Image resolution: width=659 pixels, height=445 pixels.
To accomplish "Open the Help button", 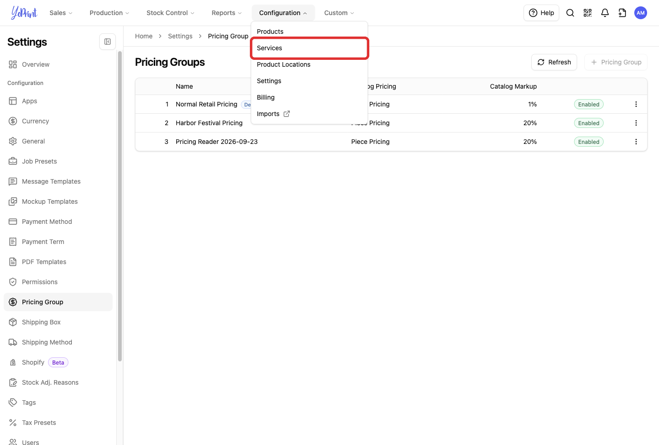I will [541, 13].
